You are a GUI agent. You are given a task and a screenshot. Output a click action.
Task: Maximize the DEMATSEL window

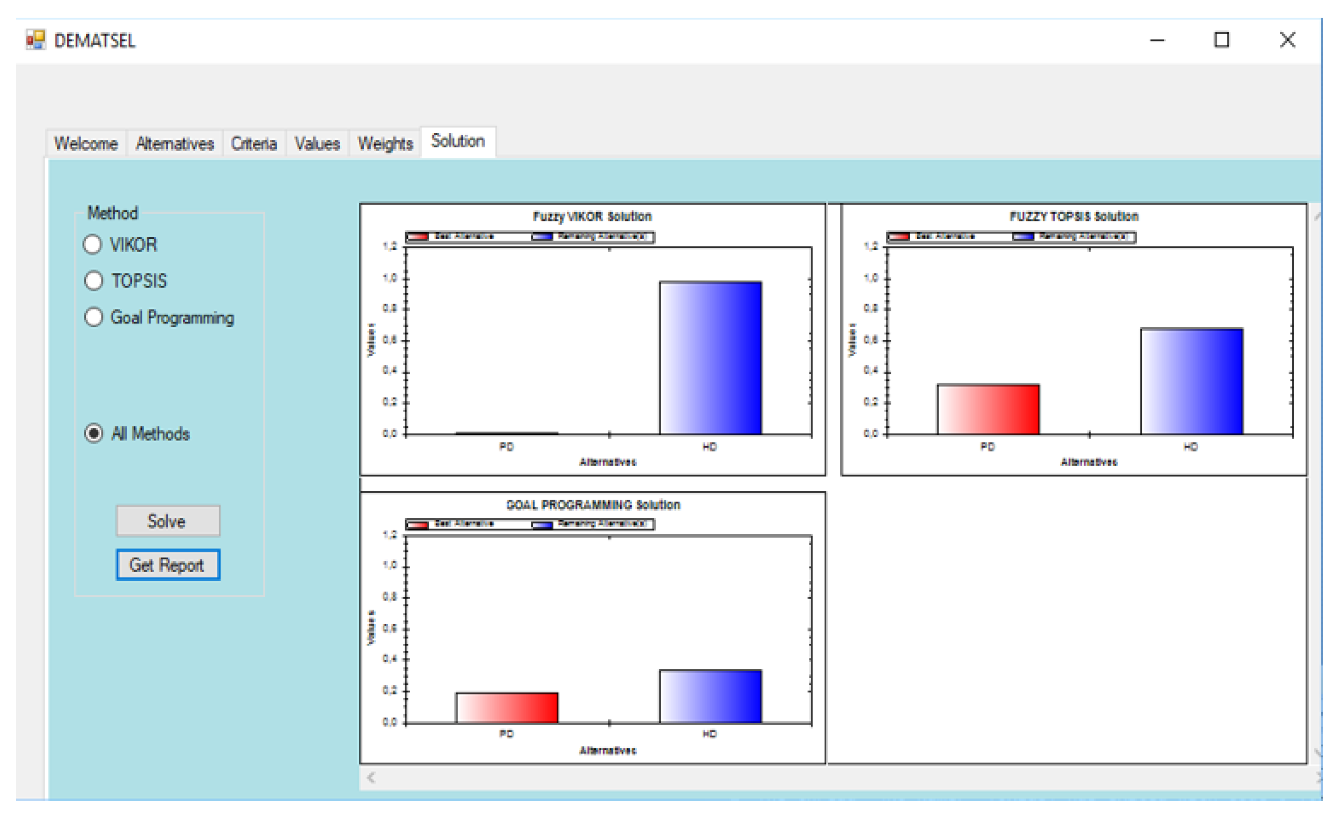click(1222, 40)
